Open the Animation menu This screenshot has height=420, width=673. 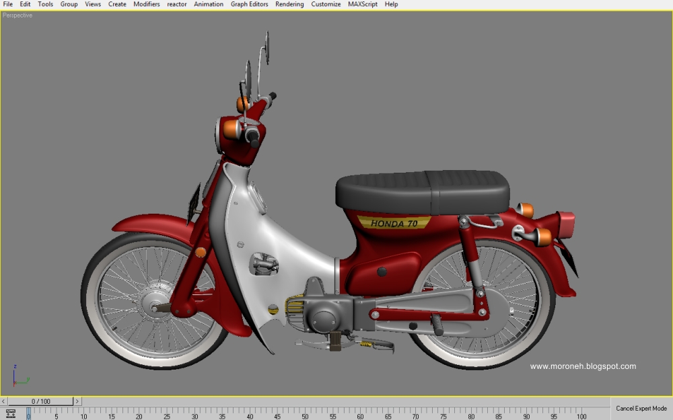pos(209,4)
